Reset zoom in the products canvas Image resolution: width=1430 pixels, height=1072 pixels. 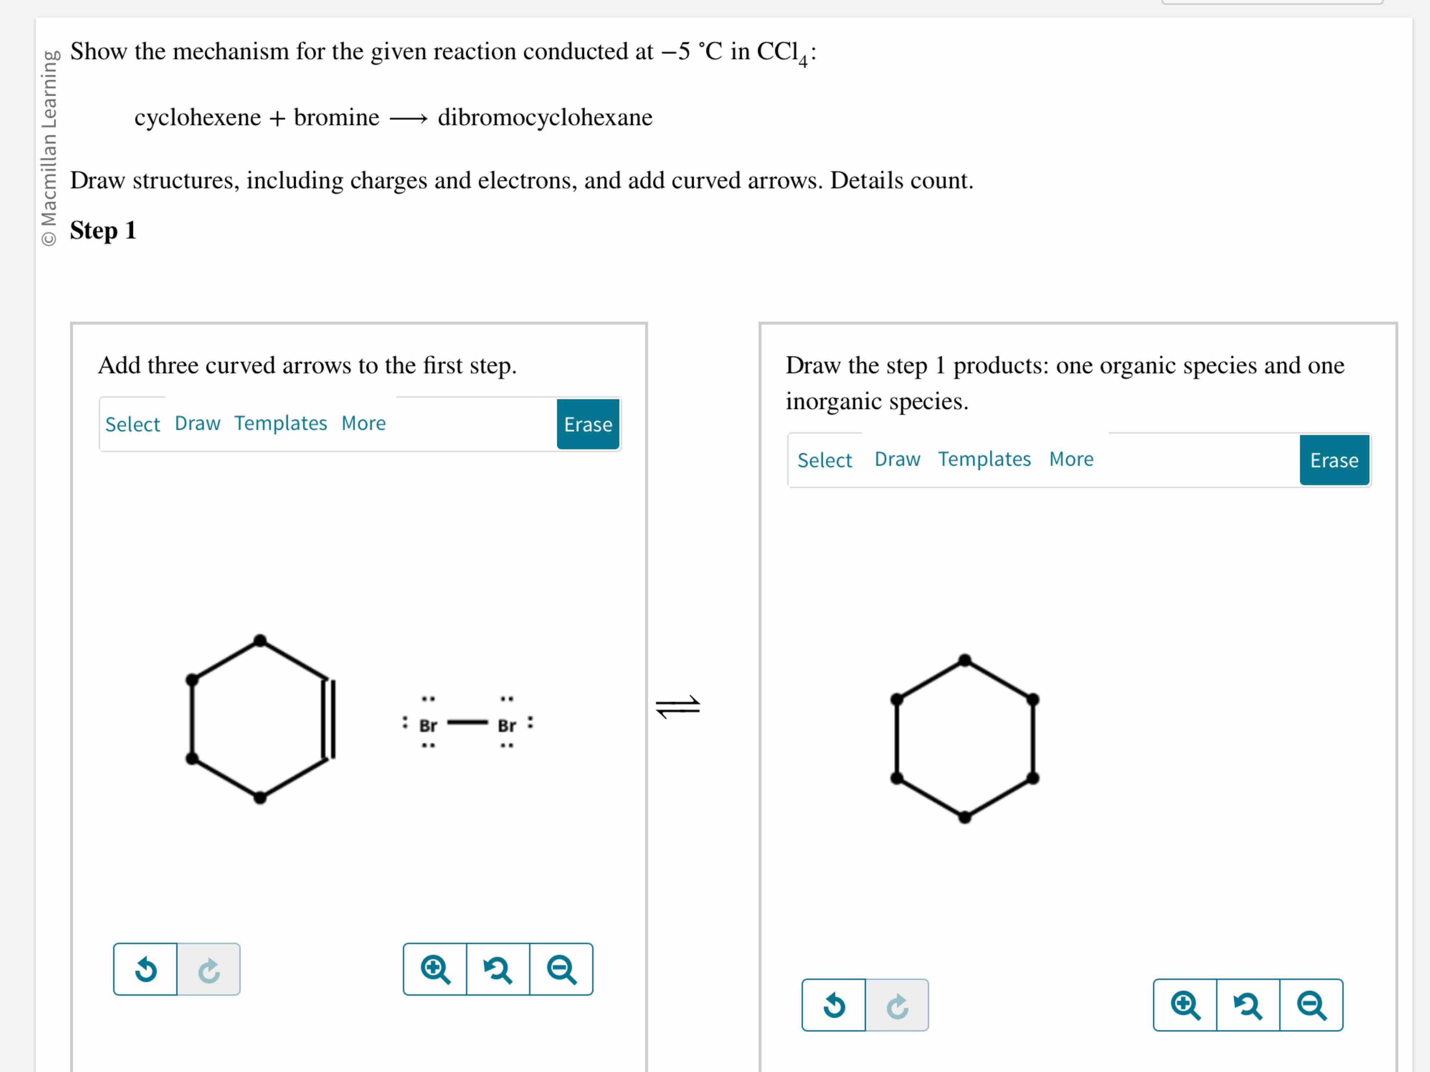point(1247,1005)
